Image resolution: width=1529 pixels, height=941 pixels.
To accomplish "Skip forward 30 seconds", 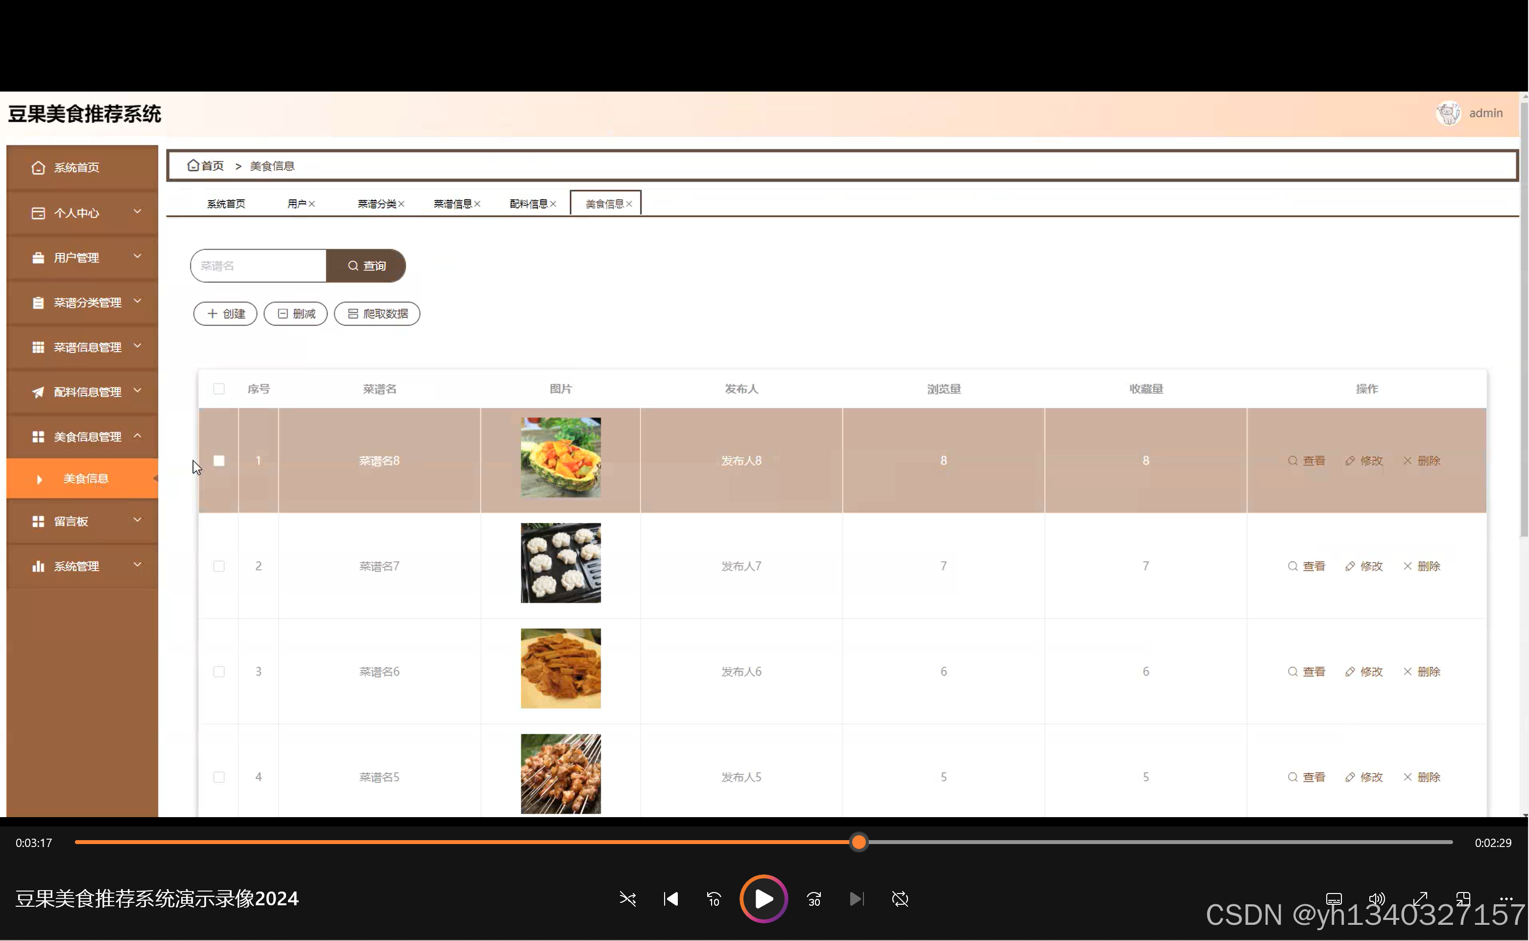I will coord(813,899).
